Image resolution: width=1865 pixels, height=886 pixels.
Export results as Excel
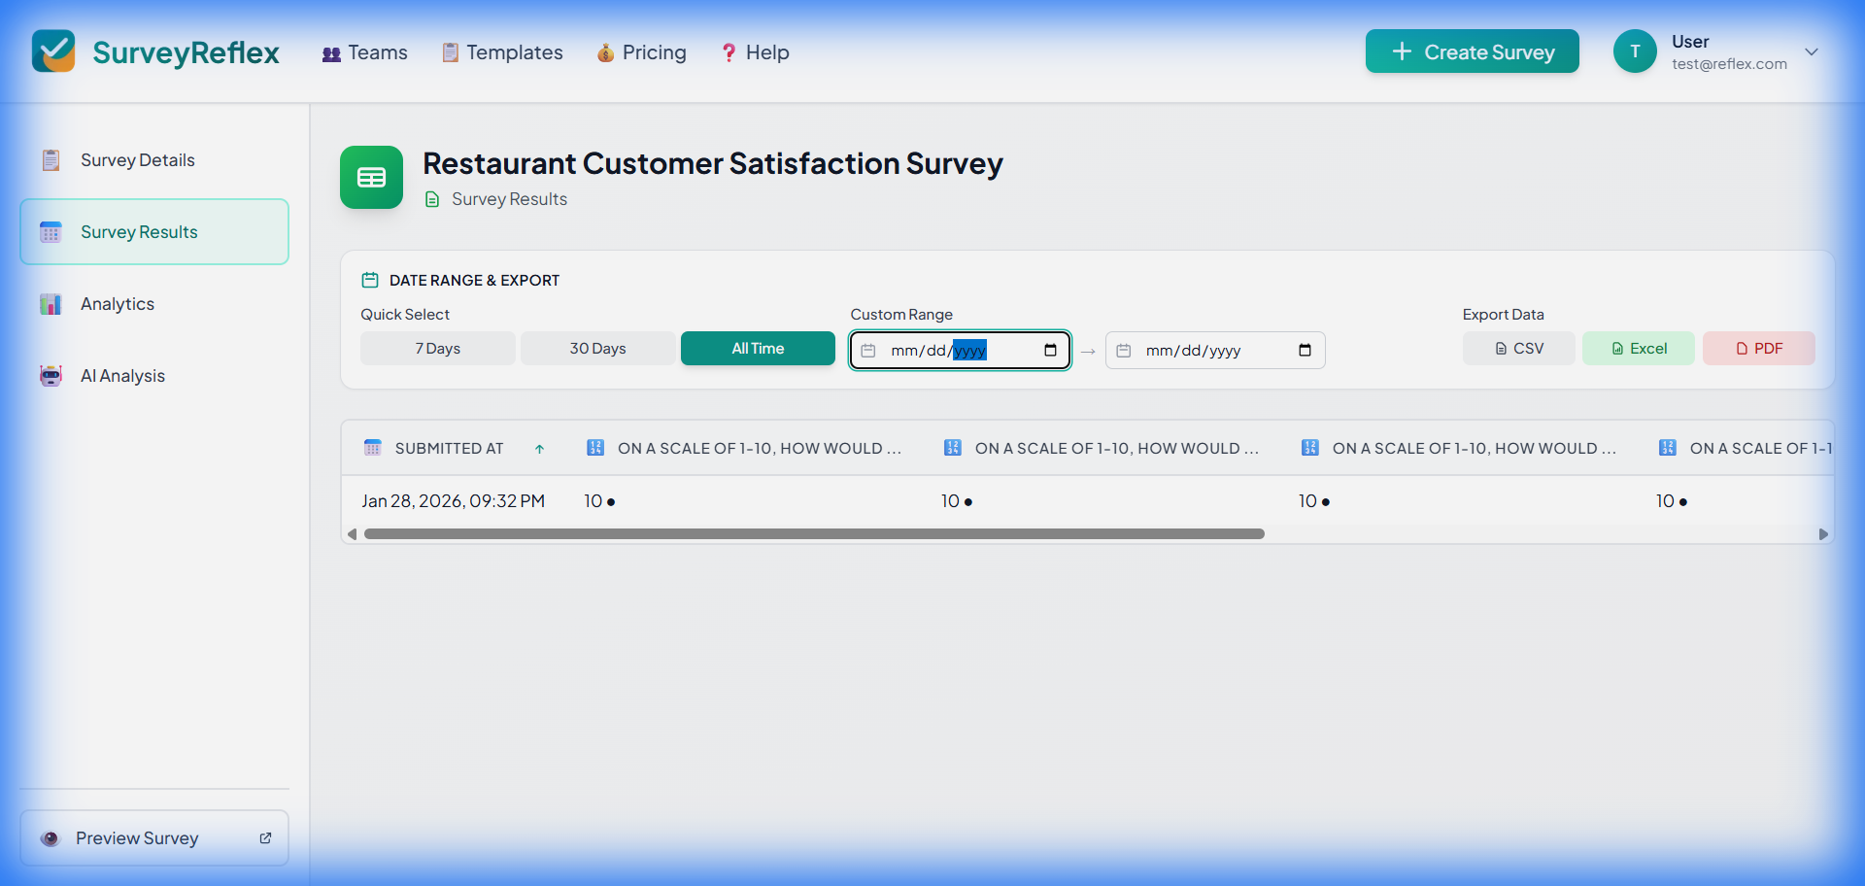(1638, 349)
